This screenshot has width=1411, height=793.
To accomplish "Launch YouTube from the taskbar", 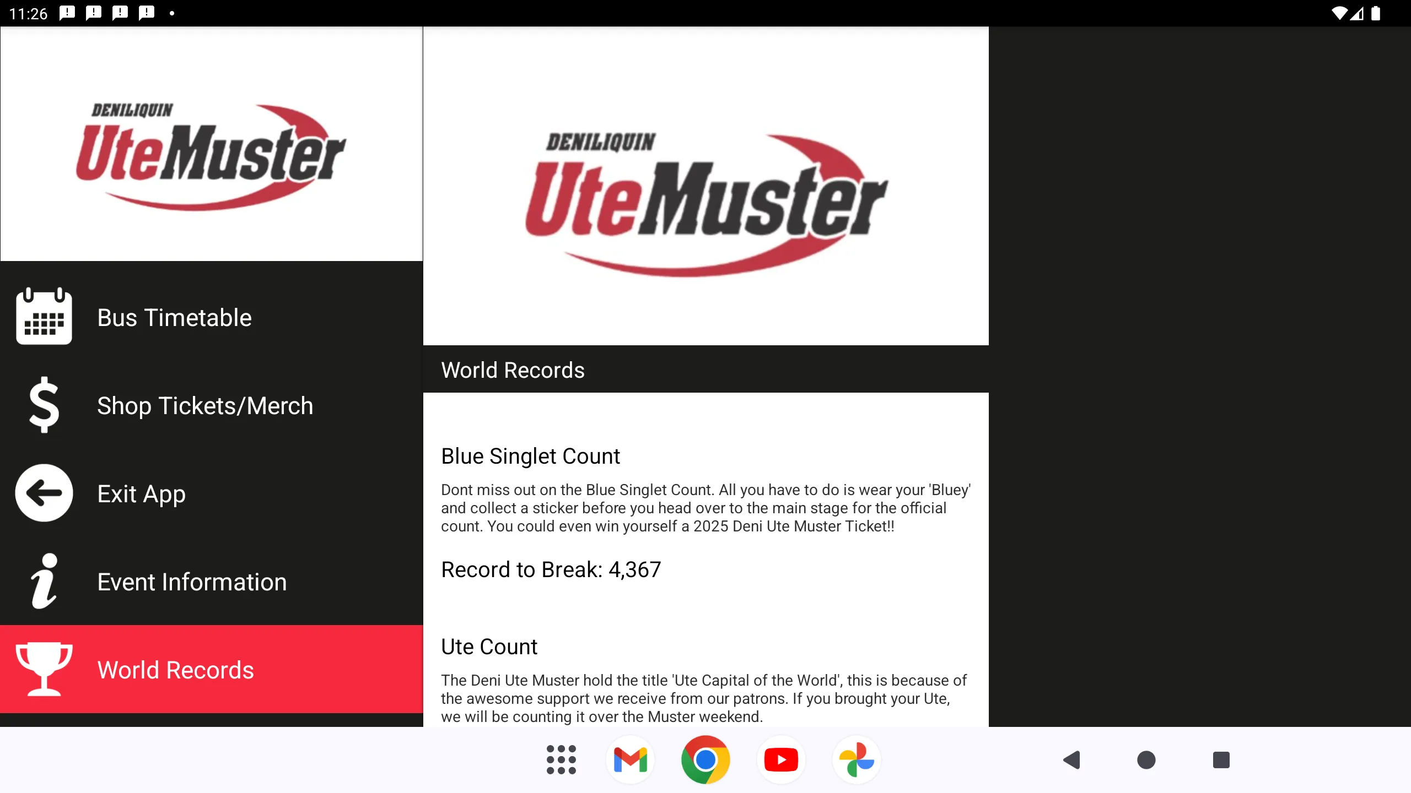I will click(781, 760).
